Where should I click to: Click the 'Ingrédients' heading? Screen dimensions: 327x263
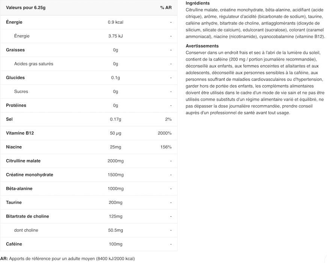198,3
